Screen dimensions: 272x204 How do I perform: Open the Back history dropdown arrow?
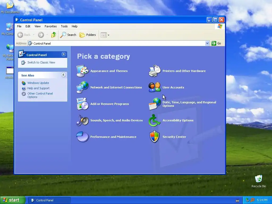(x=34, y=35)
